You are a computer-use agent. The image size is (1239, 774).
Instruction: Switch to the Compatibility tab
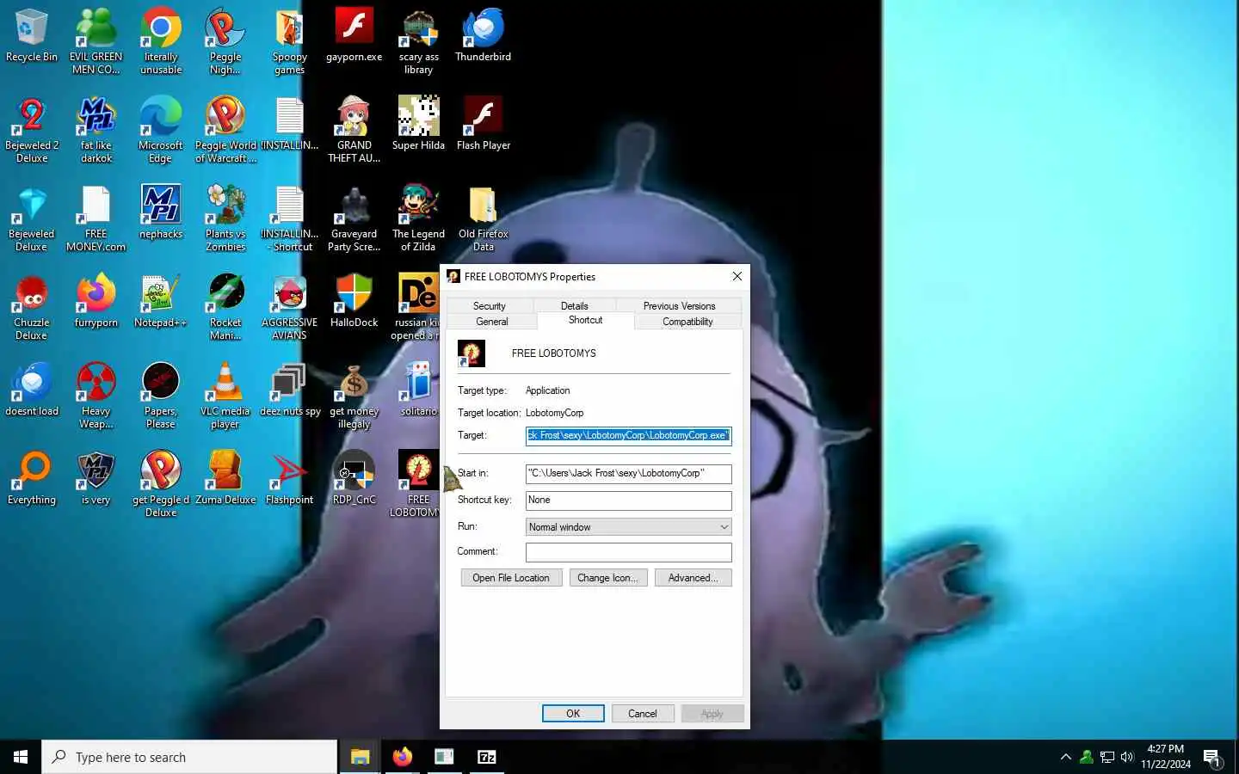pos(687,322)
